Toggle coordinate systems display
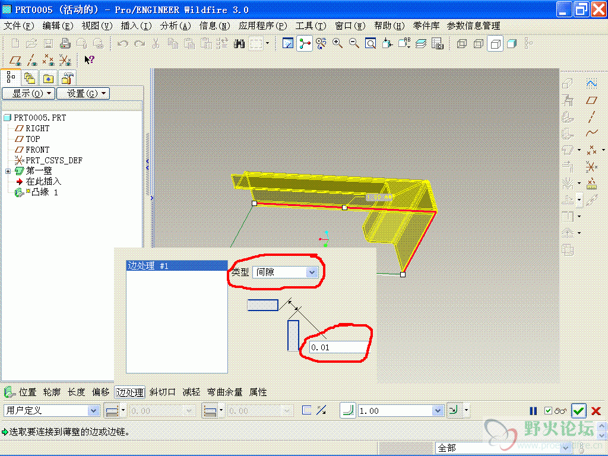Viewport: 608px width, 456px height. pyautogui.click(x=65, y=60)
